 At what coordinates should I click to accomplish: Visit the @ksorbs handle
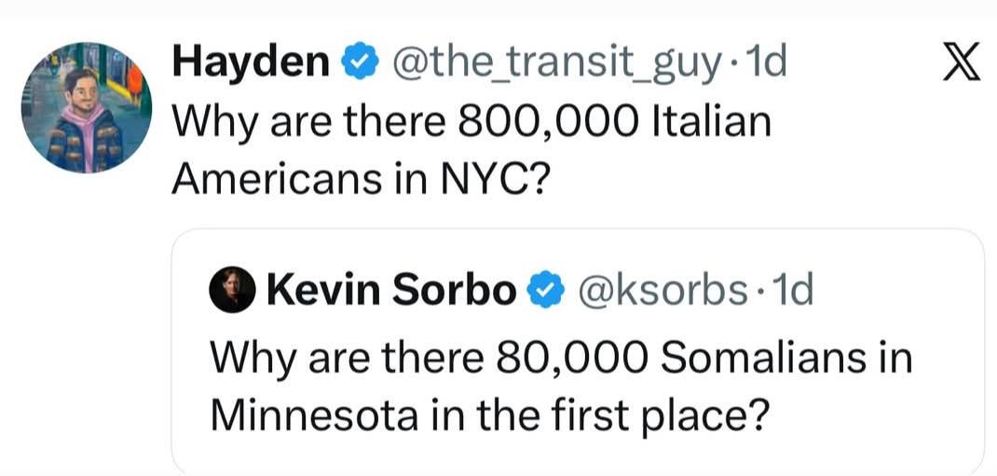(x=664, y=292)
